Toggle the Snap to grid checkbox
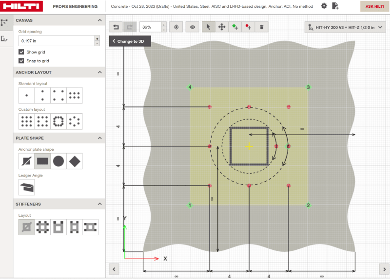The height and width of the screenshot is (279, 390). point(21,61)
